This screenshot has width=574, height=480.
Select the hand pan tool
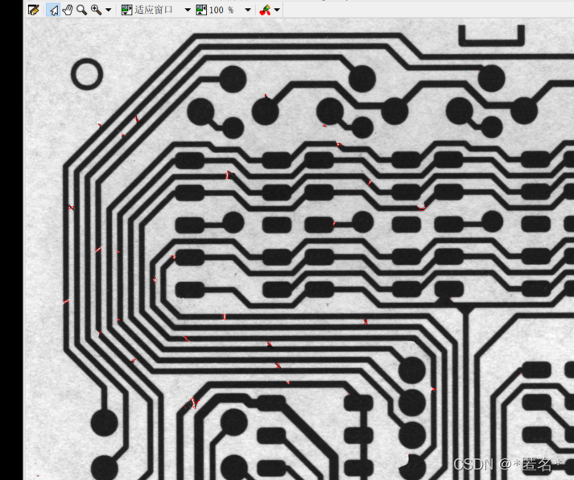(x=68, y=10)
